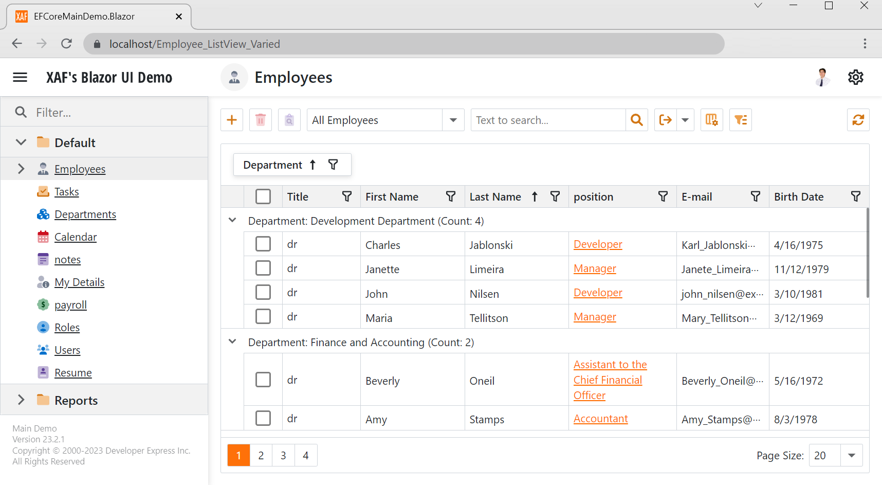882x485 pixels.
Task: Check the row for Beverly Oneil
Action: click(x=263, y=380)
